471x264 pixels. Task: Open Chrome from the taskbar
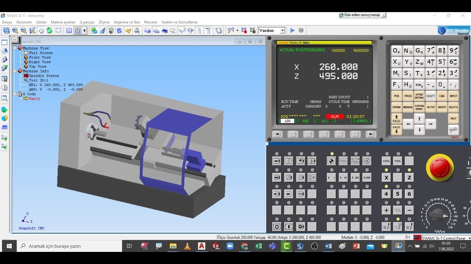tap(244, 246)
